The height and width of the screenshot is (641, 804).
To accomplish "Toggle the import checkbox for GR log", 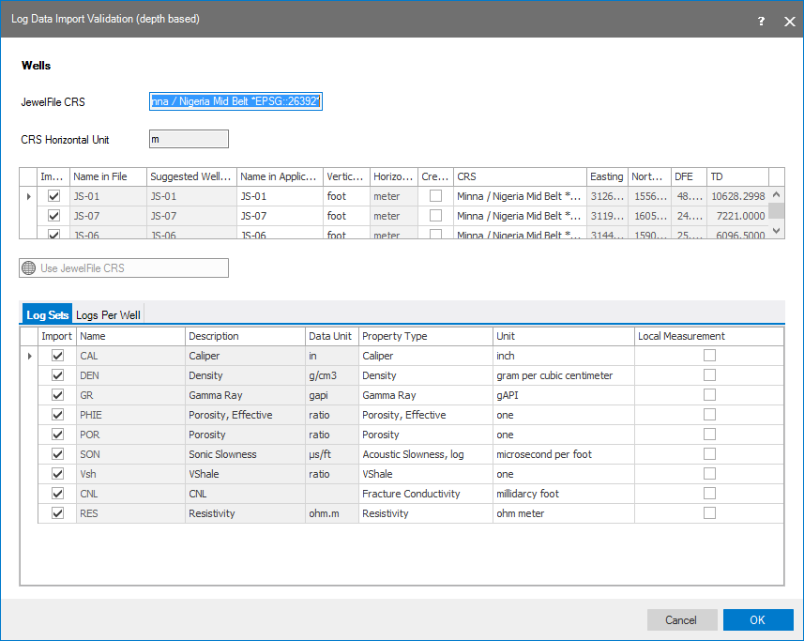I will 58,395.
